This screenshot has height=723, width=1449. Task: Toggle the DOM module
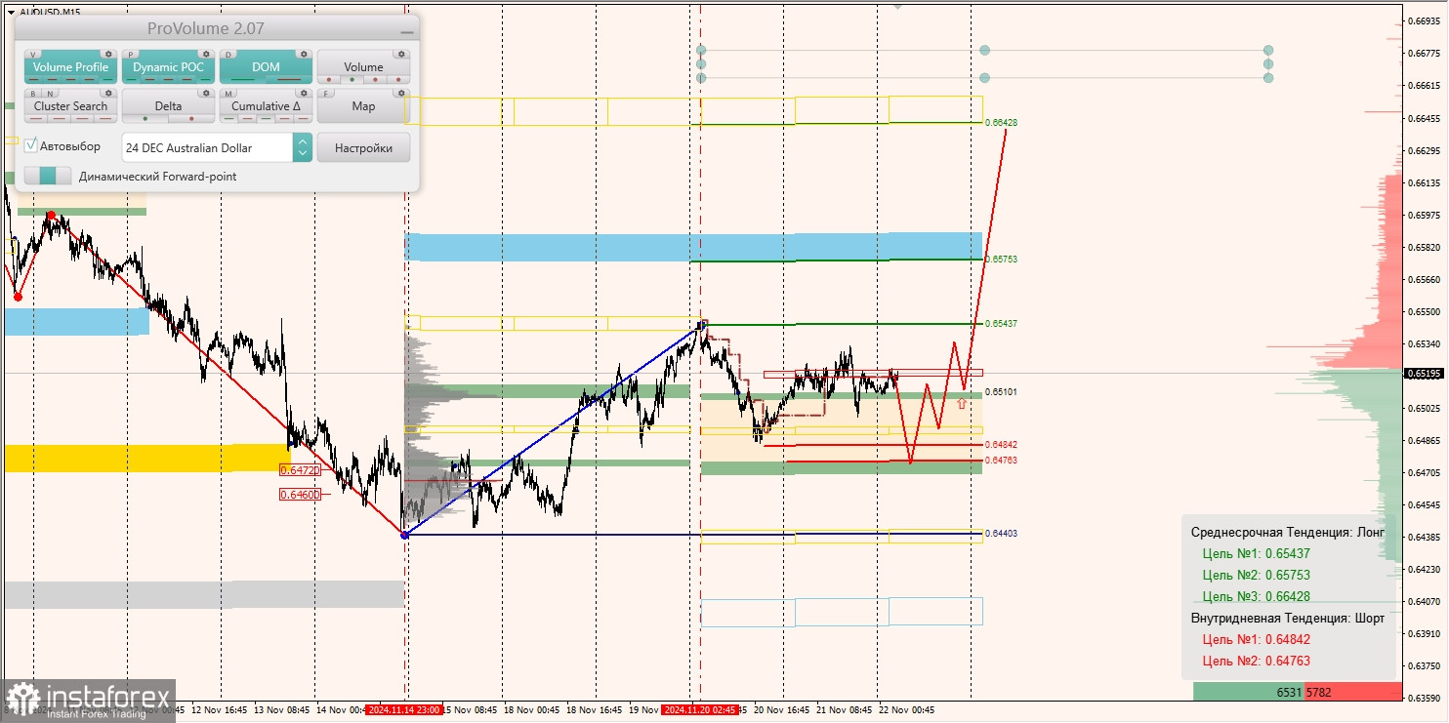(x=266, y=67)
